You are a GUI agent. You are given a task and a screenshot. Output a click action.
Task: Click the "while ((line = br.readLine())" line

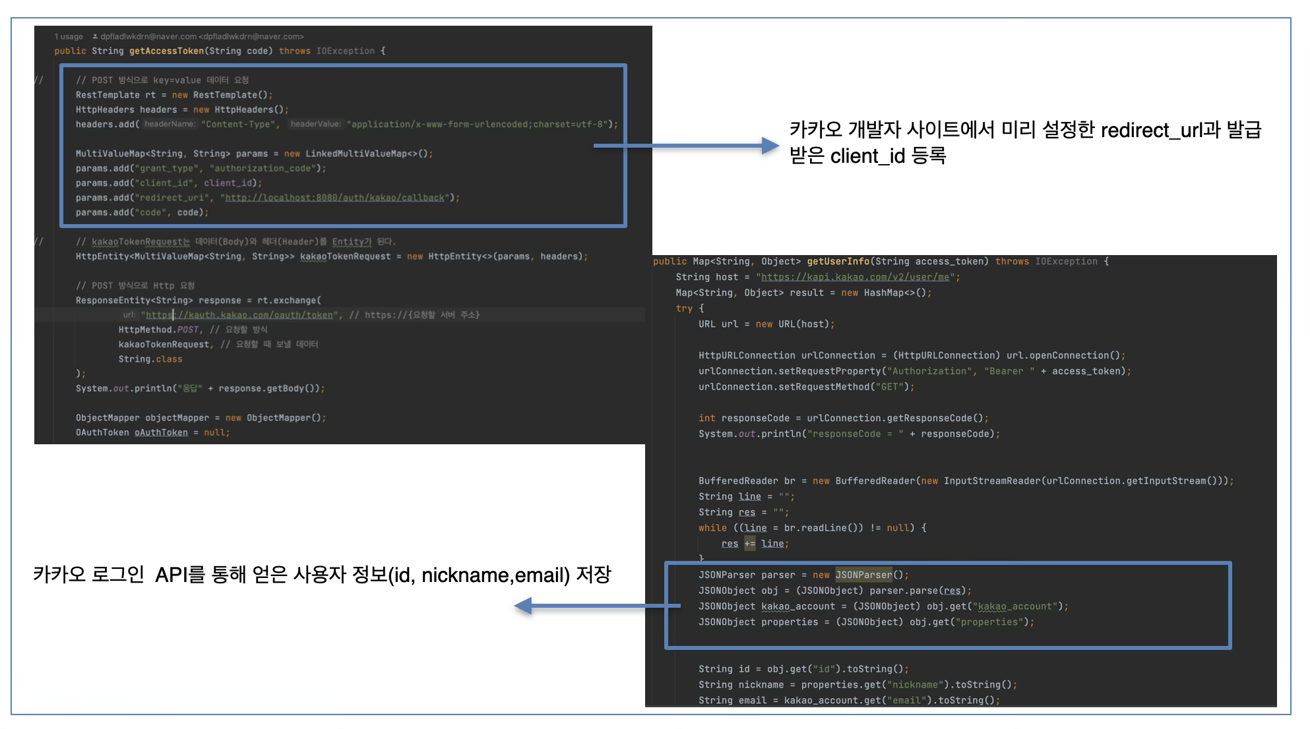tap(813, 528)
